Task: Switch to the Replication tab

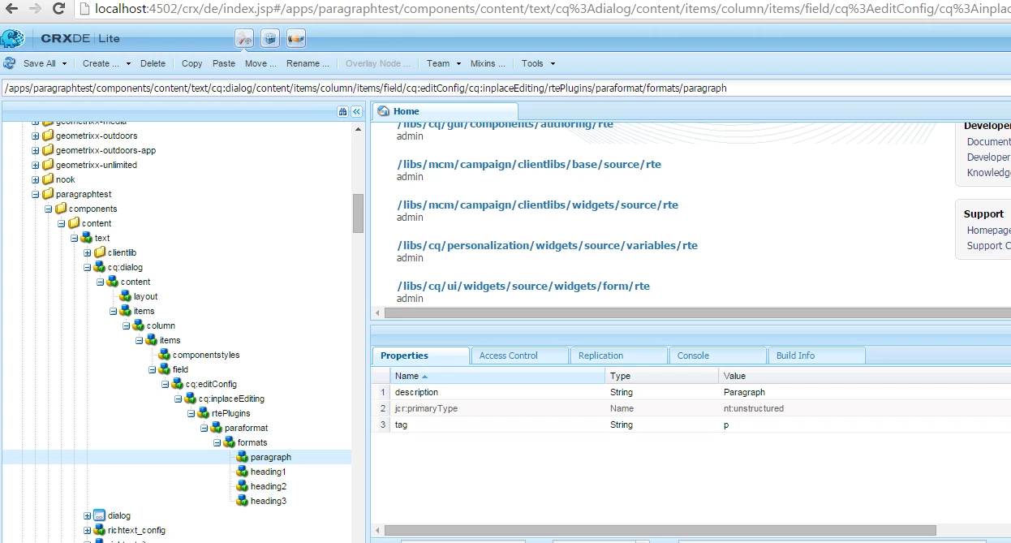Action: (x=618, y=356)
